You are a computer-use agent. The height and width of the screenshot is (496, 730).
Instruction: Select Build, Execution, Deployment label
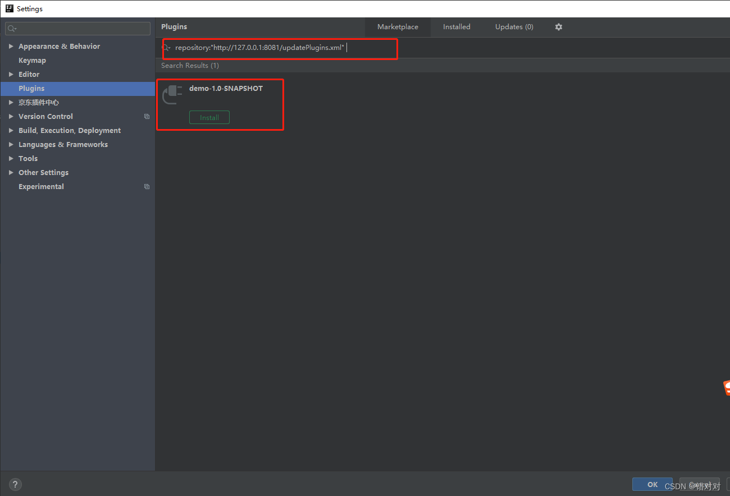[x=70, y=131]
